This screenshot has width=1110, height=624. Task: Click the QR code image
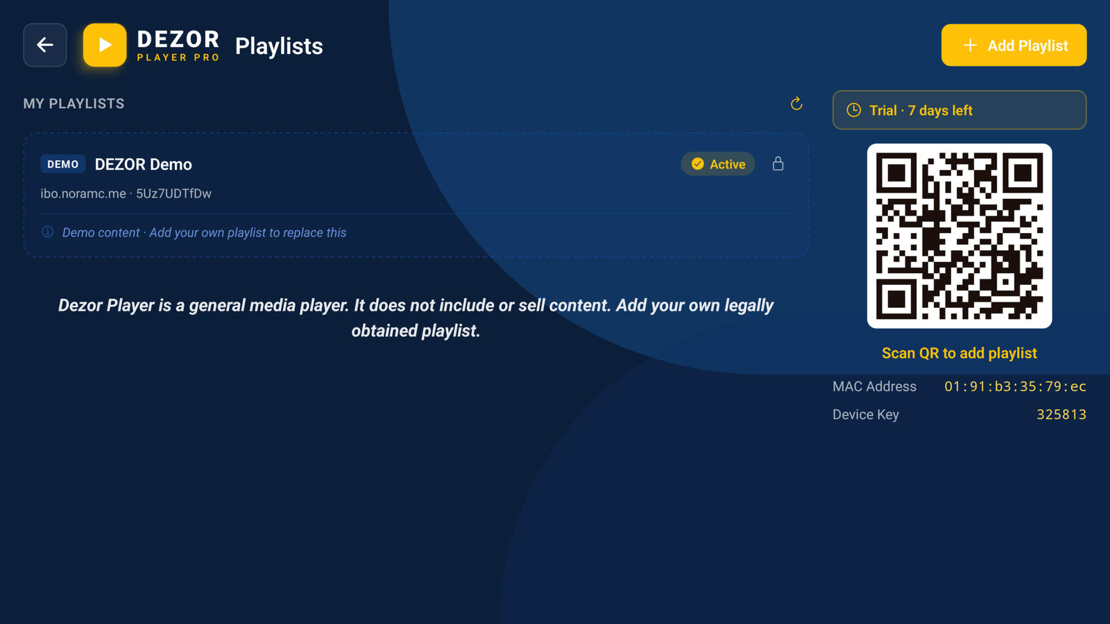[x=959, y=236]
